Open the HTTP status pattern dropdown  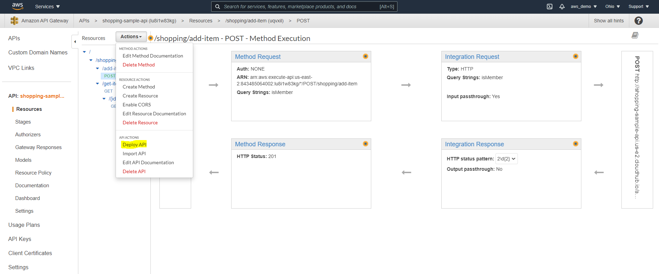point(506,159)
